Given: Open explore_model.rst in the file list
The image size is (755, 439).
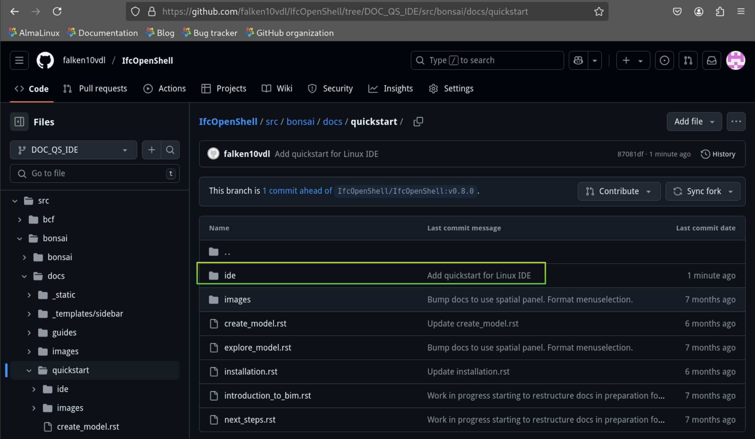Looking at the screenshot, I should [x=258, y=348].
